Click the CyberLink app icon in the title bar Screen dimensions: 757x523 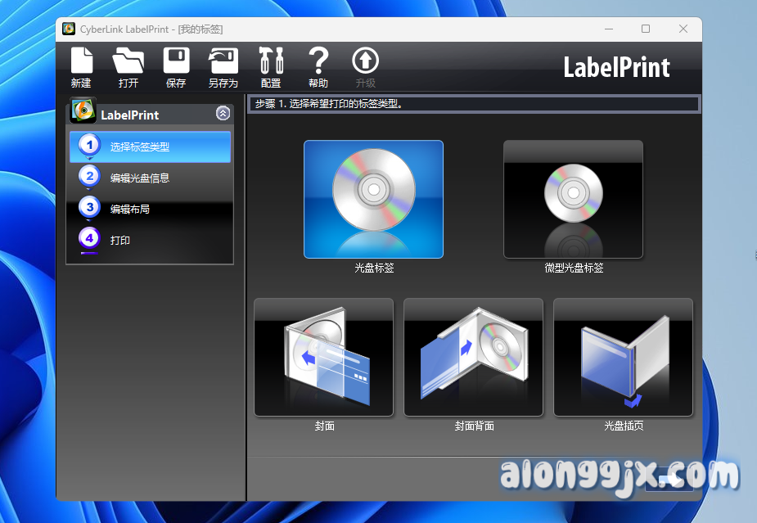pyautogui.click(x=70, y=29)
